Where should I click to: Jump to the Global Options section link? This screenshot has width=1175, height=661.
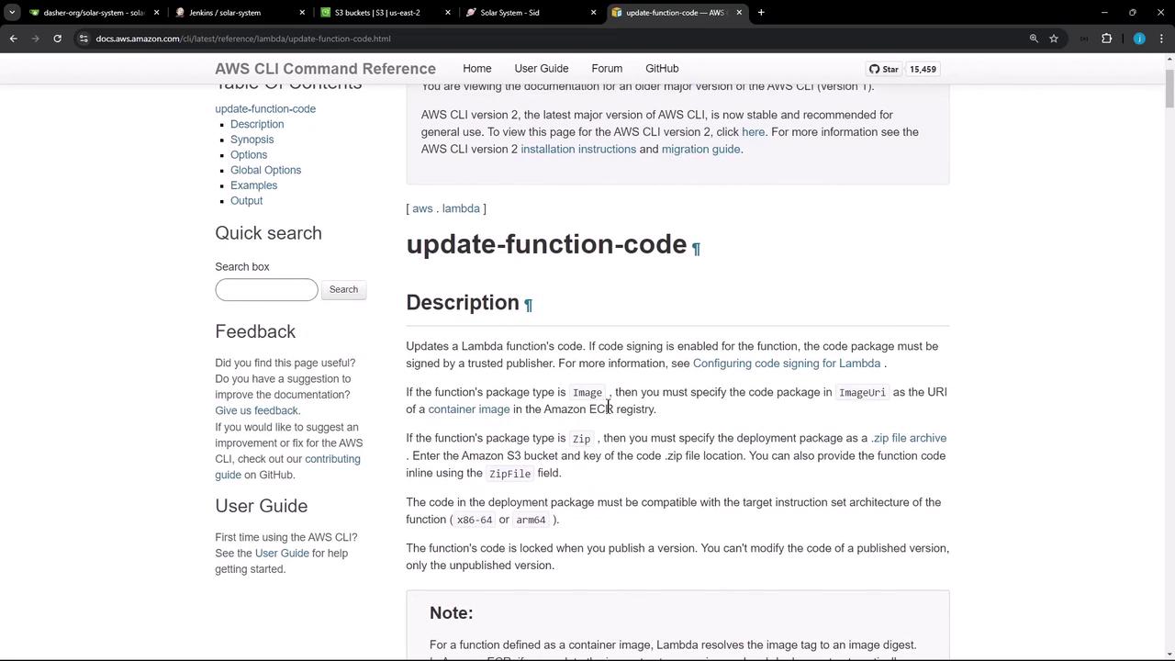tap(265, 171)
